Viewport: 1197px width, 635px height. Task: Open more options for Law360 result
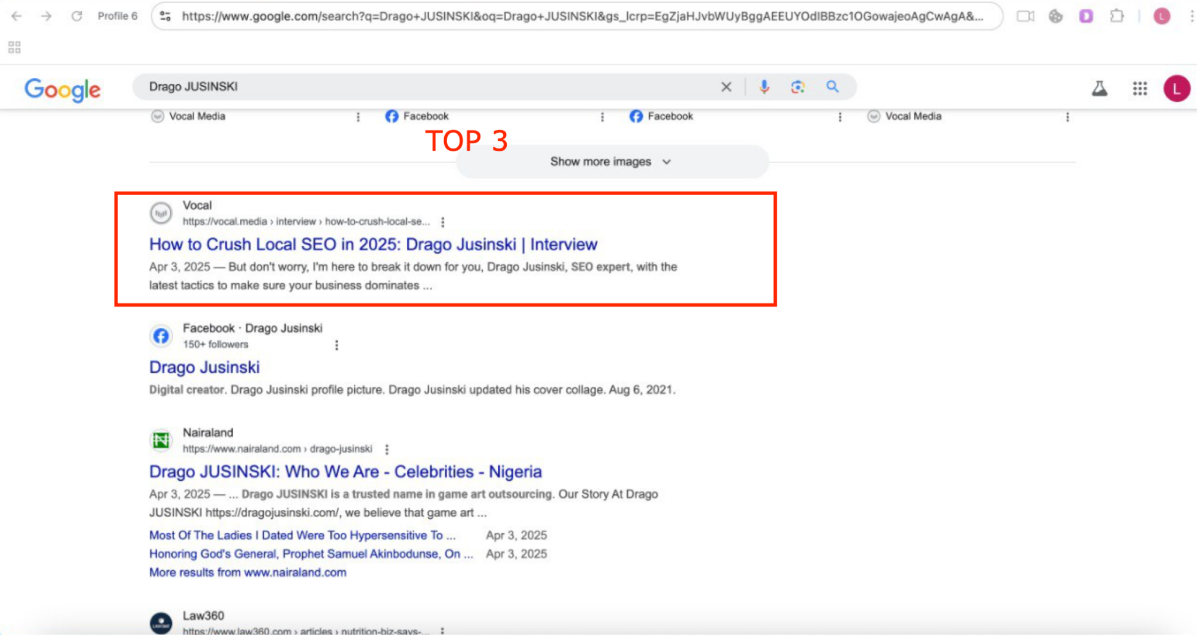point(442,631)
